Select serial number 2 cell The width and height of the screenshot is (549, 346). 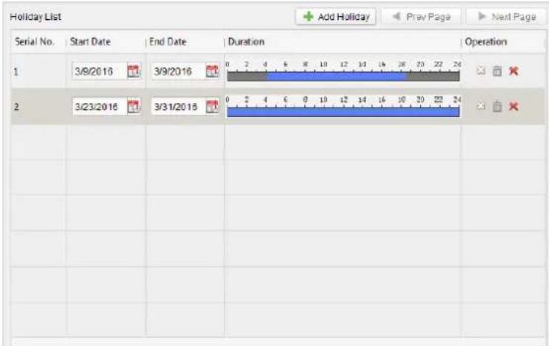point(38,107)
